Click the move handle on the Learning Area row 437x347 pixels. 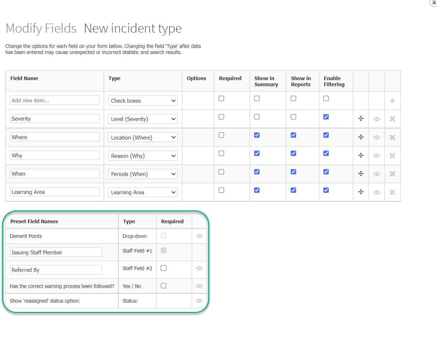[361, 192]
